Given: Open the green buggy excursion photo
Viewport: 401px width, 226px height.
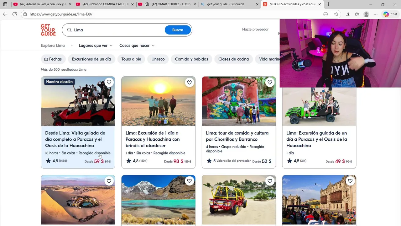Looking at the screenshot, I should (x=319, y=106).
